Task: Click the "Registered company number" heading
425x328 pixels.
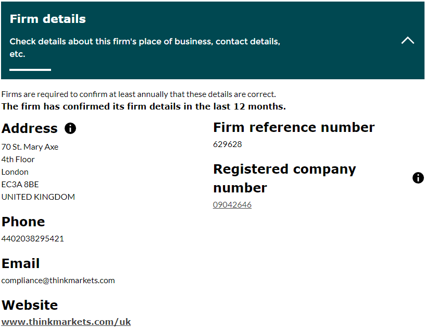Action: click(x=284, y=178)
